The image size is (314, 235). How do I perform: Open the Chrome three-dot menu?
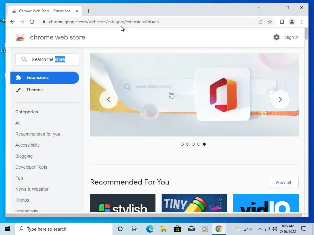302,22
